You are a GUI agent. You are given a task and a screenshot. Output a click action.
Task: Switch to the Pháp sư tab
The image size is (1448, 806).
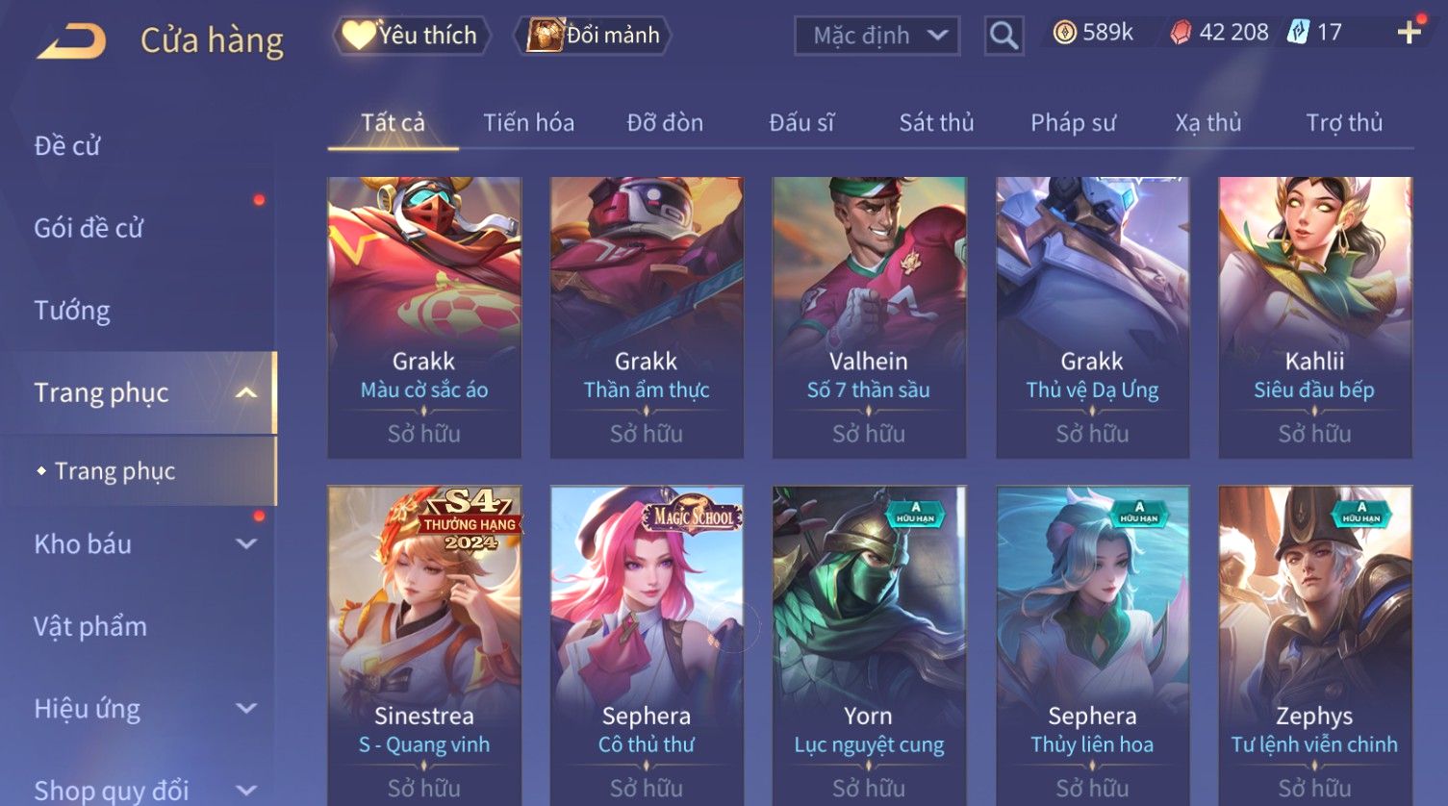click(1073, 123)
